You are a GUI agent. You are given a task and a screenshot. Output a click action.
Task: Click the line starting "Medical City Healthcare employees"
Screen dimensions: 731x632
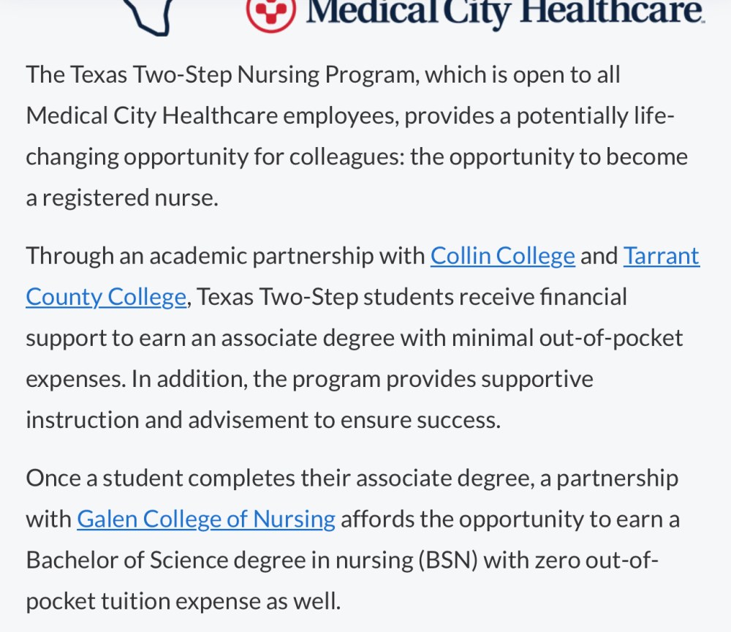(x=350, y=116)
